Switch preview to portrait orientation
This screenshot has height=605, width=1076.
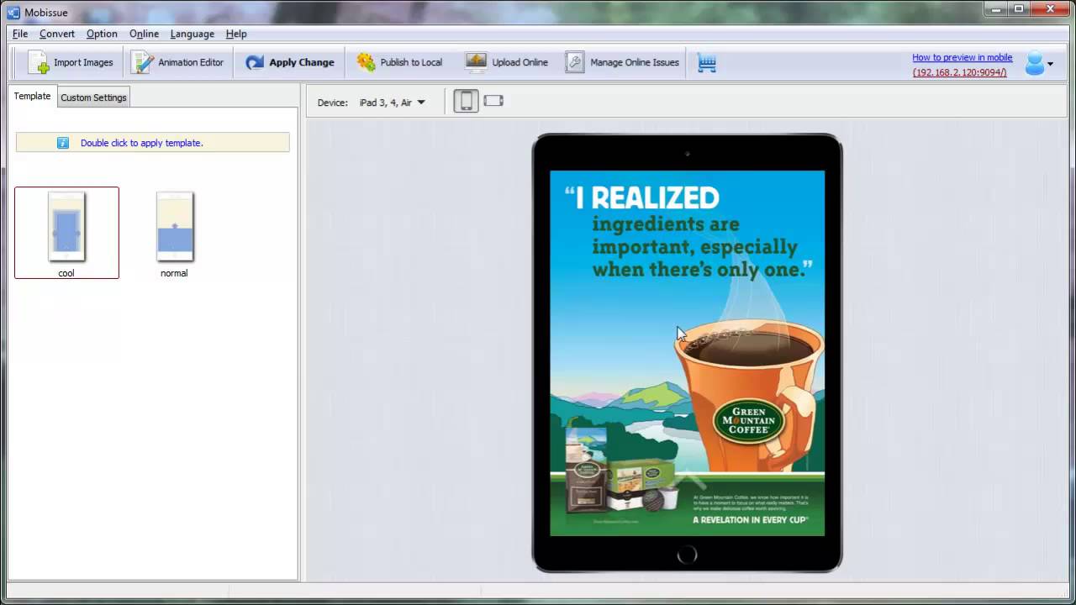[x=466, y=101]
